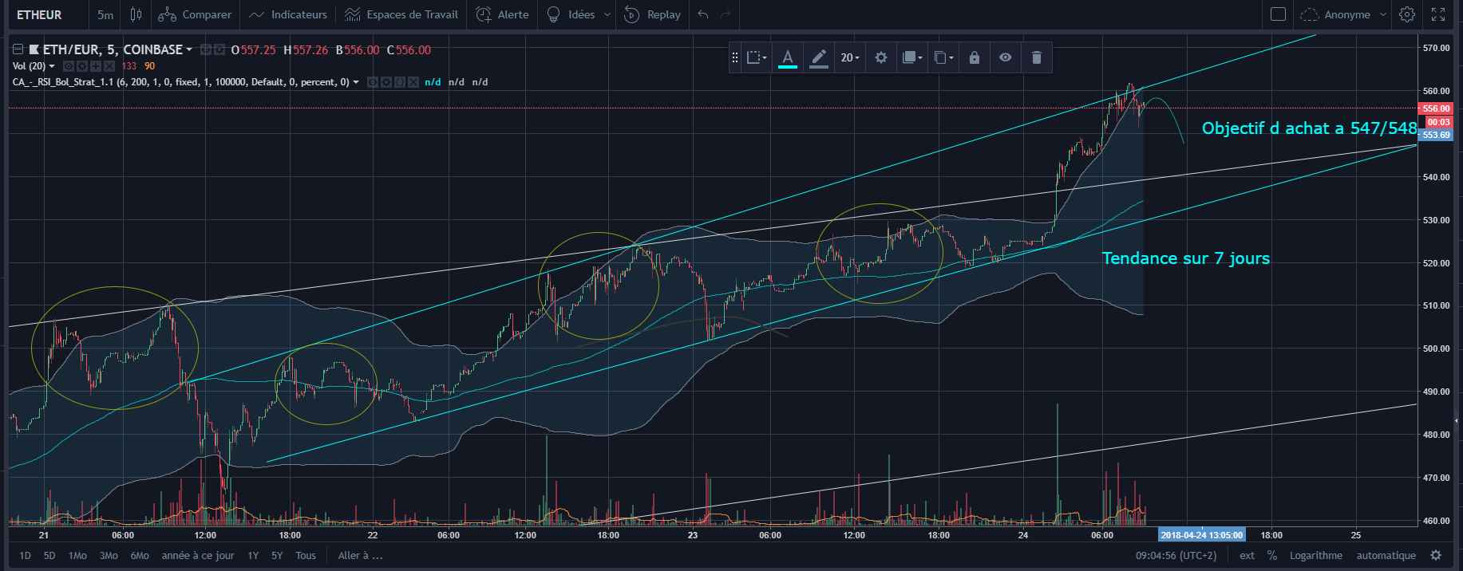Remove the CA_-_RSI_Bol_Strat indicator
1463x571 pixels.
tap(413, 82)
